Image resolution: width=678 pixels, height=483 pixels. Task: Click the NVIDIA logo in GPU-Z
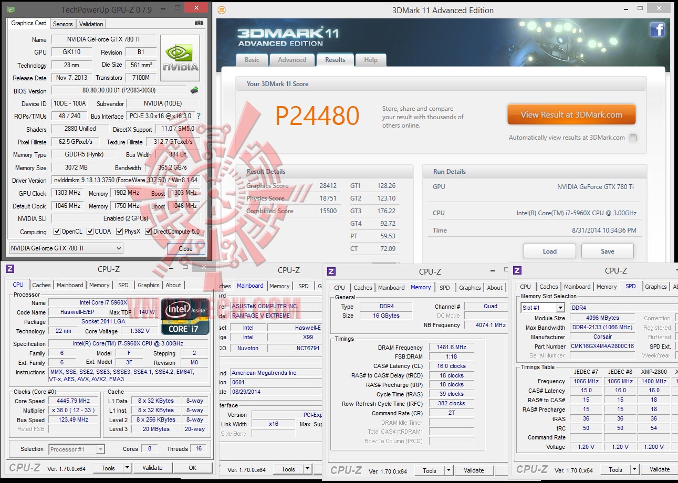180,58
